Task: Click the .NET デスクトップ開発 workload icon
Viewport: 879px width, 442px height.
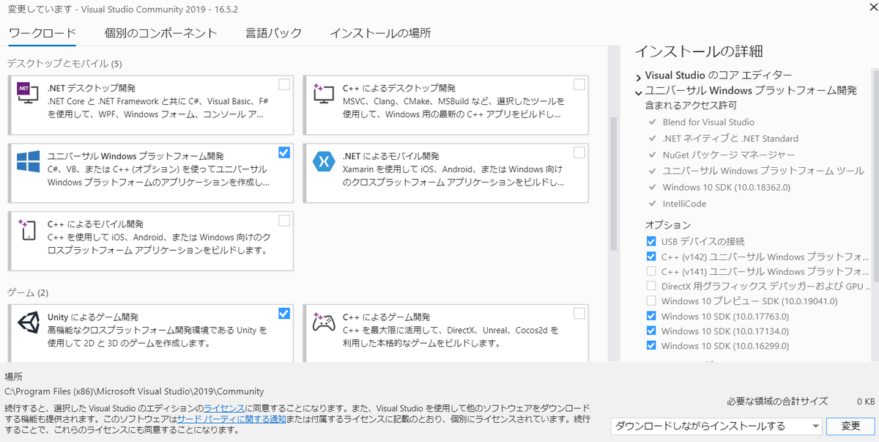Action: pos(28,92)
